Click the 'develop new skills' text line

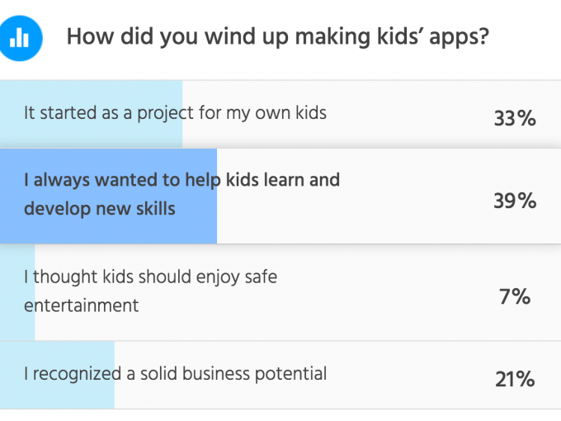(100, 209)
